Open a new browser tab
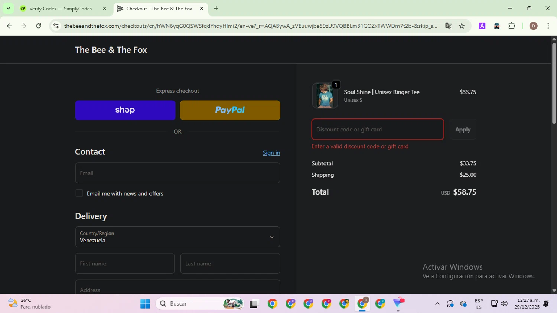 (x=216, y=8)
